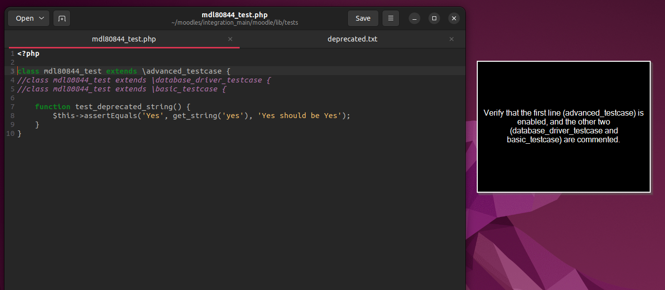This screenshot has width=665, height=290.
Task: Select the mdl80844_test.php tab
Action: point(124,39)
